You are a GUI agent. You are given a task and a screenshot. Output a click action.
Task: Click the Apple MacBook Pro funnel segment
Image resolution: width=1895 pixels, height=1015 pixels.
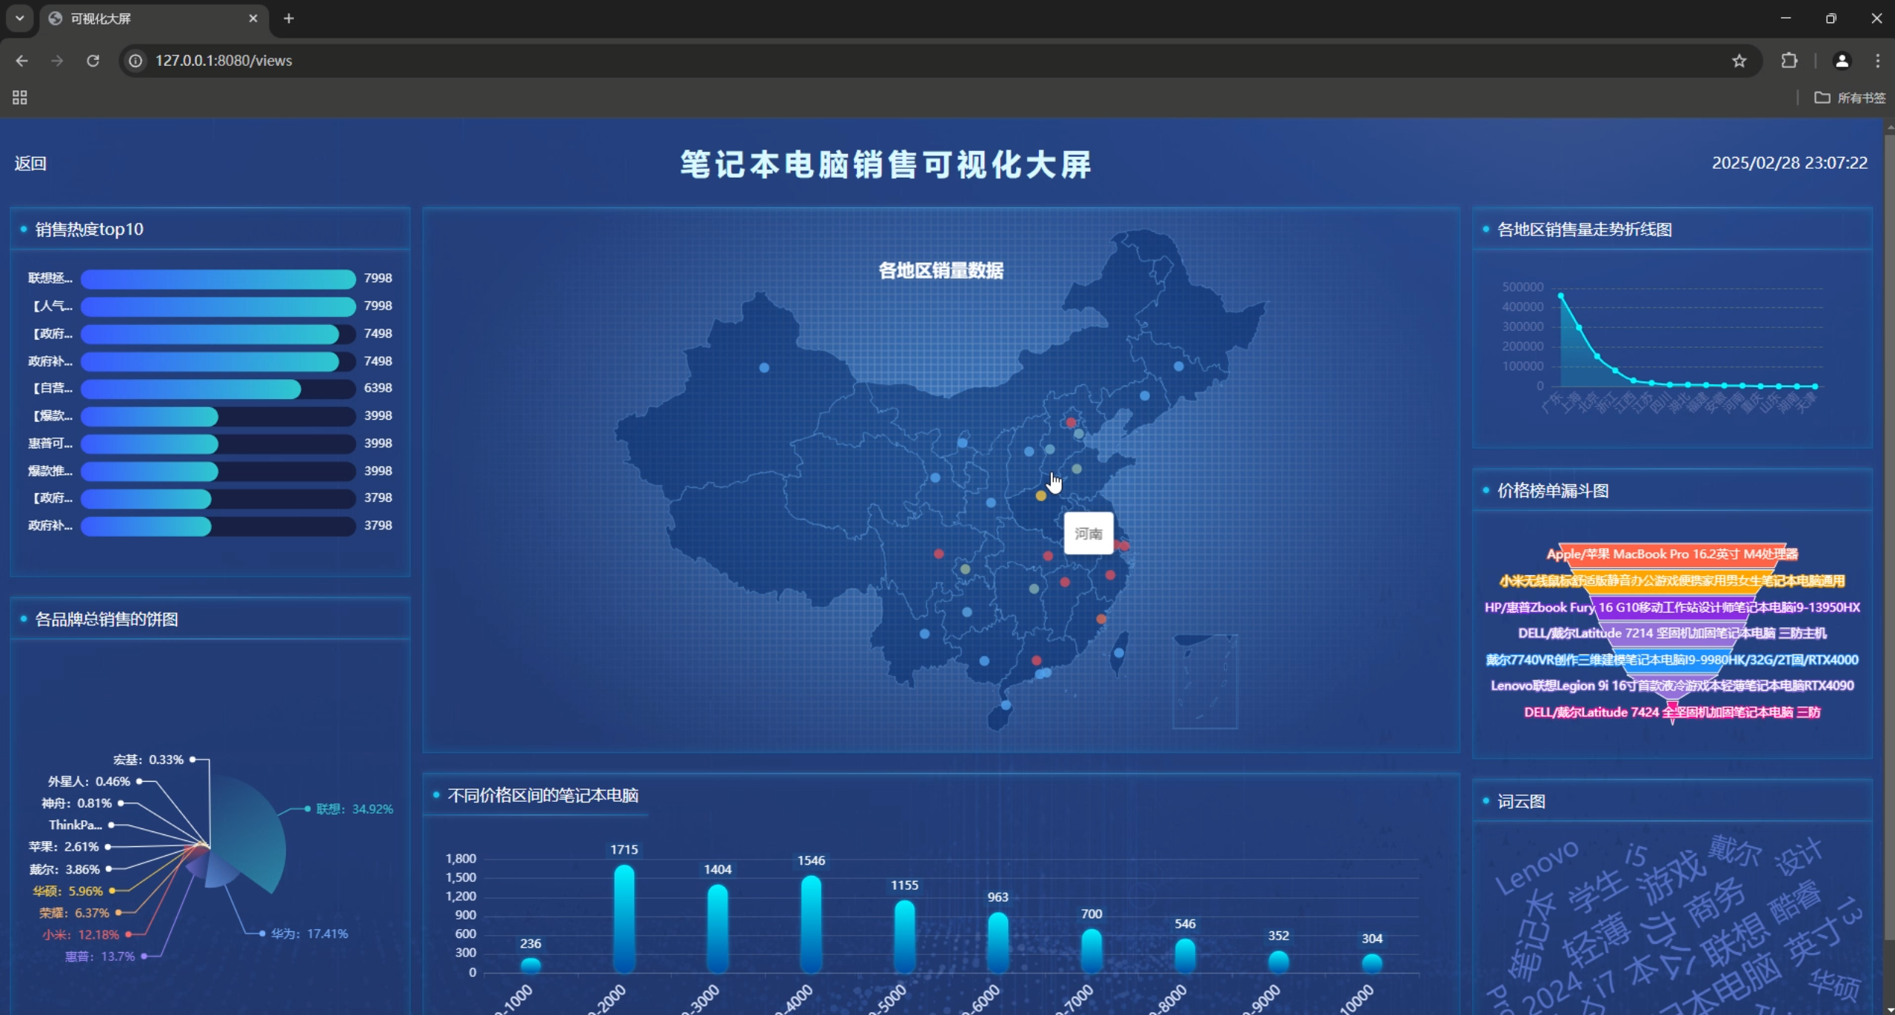(1672, 555)
